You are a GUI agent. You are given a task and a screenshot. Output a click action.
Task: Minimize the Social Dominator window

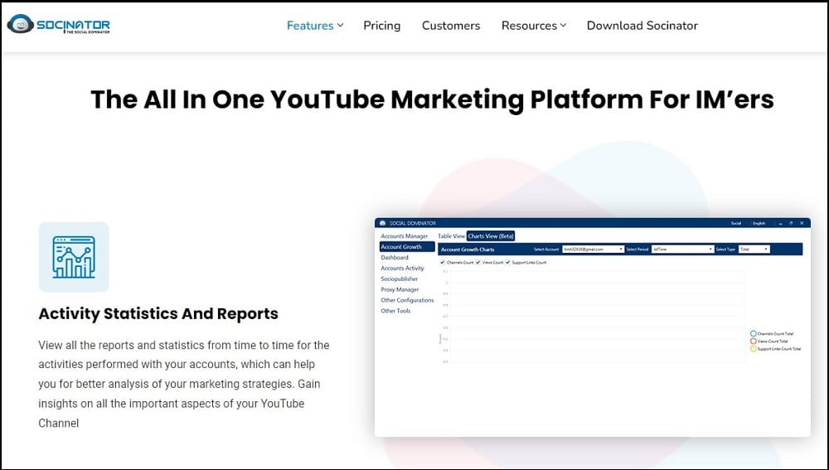(x=781, y=223)
